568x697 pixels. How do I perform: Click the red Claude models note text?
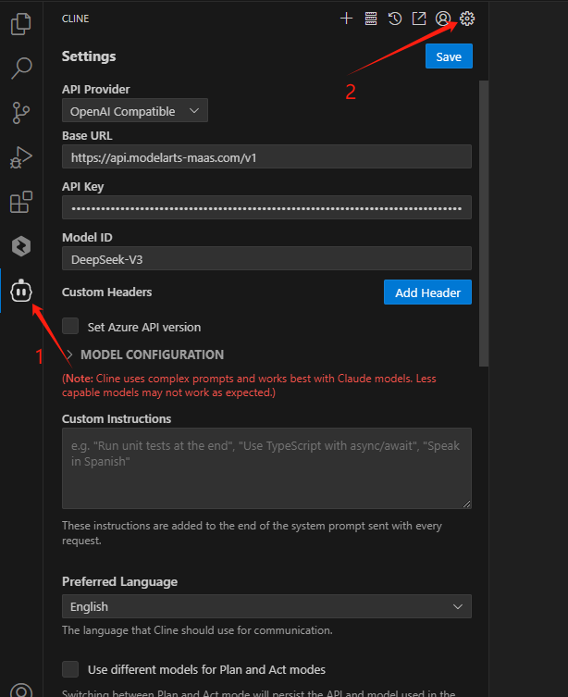(x=249, y=385)
